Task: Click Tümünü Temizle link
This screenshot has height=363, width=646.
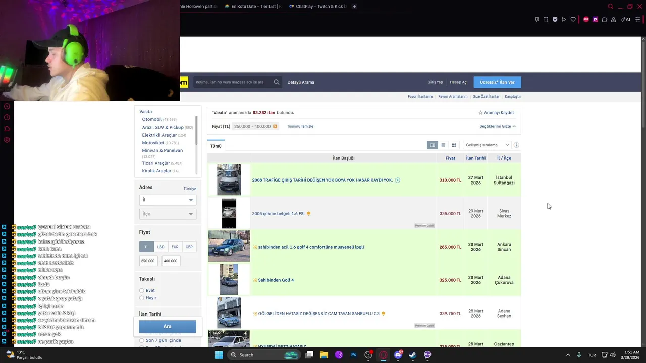Action: pyautogui.click(x=300, y=126)
